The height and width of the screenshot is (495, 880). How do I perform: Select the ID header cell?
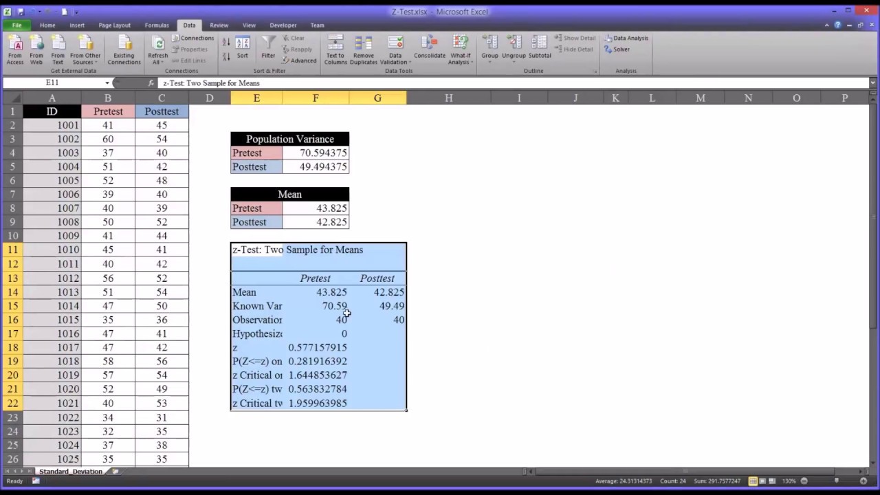[x=52, y=111]
